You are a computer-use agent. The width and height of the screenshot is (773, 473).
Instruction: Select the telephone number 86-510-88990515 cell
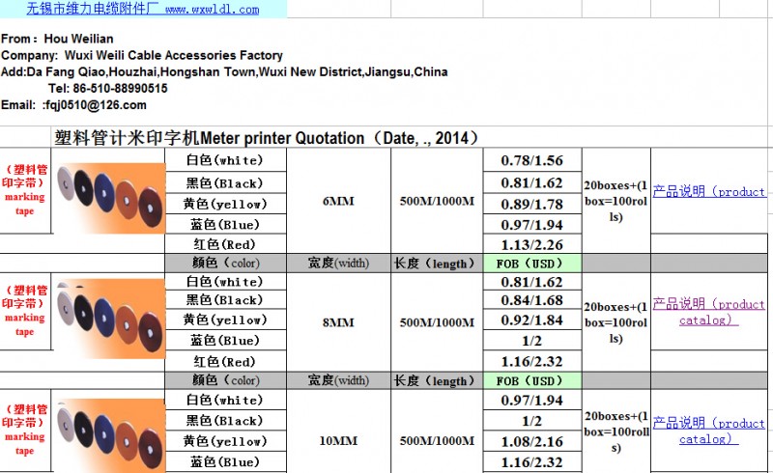click(x=107, y=89)
